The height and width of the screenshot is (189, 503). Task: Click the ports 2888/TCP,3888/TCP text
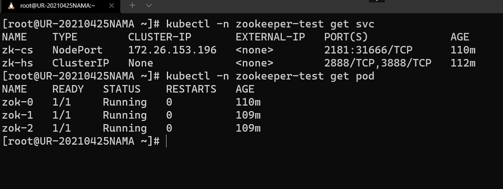coord(378,63)
